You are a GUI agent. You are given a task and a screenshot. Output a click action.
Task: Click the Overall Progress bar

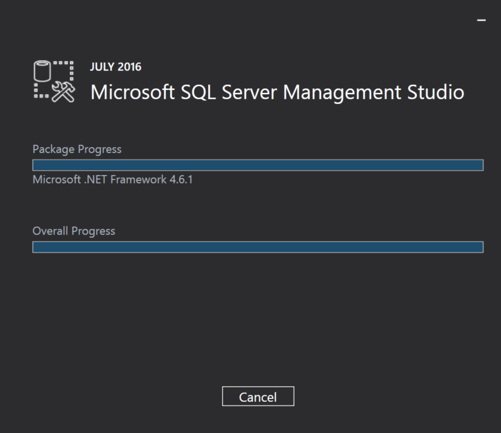(258, 247)
